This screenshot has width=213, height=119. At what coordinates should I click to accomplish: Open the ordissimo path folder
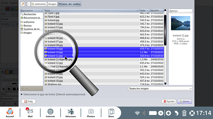(x=39, y=4)
